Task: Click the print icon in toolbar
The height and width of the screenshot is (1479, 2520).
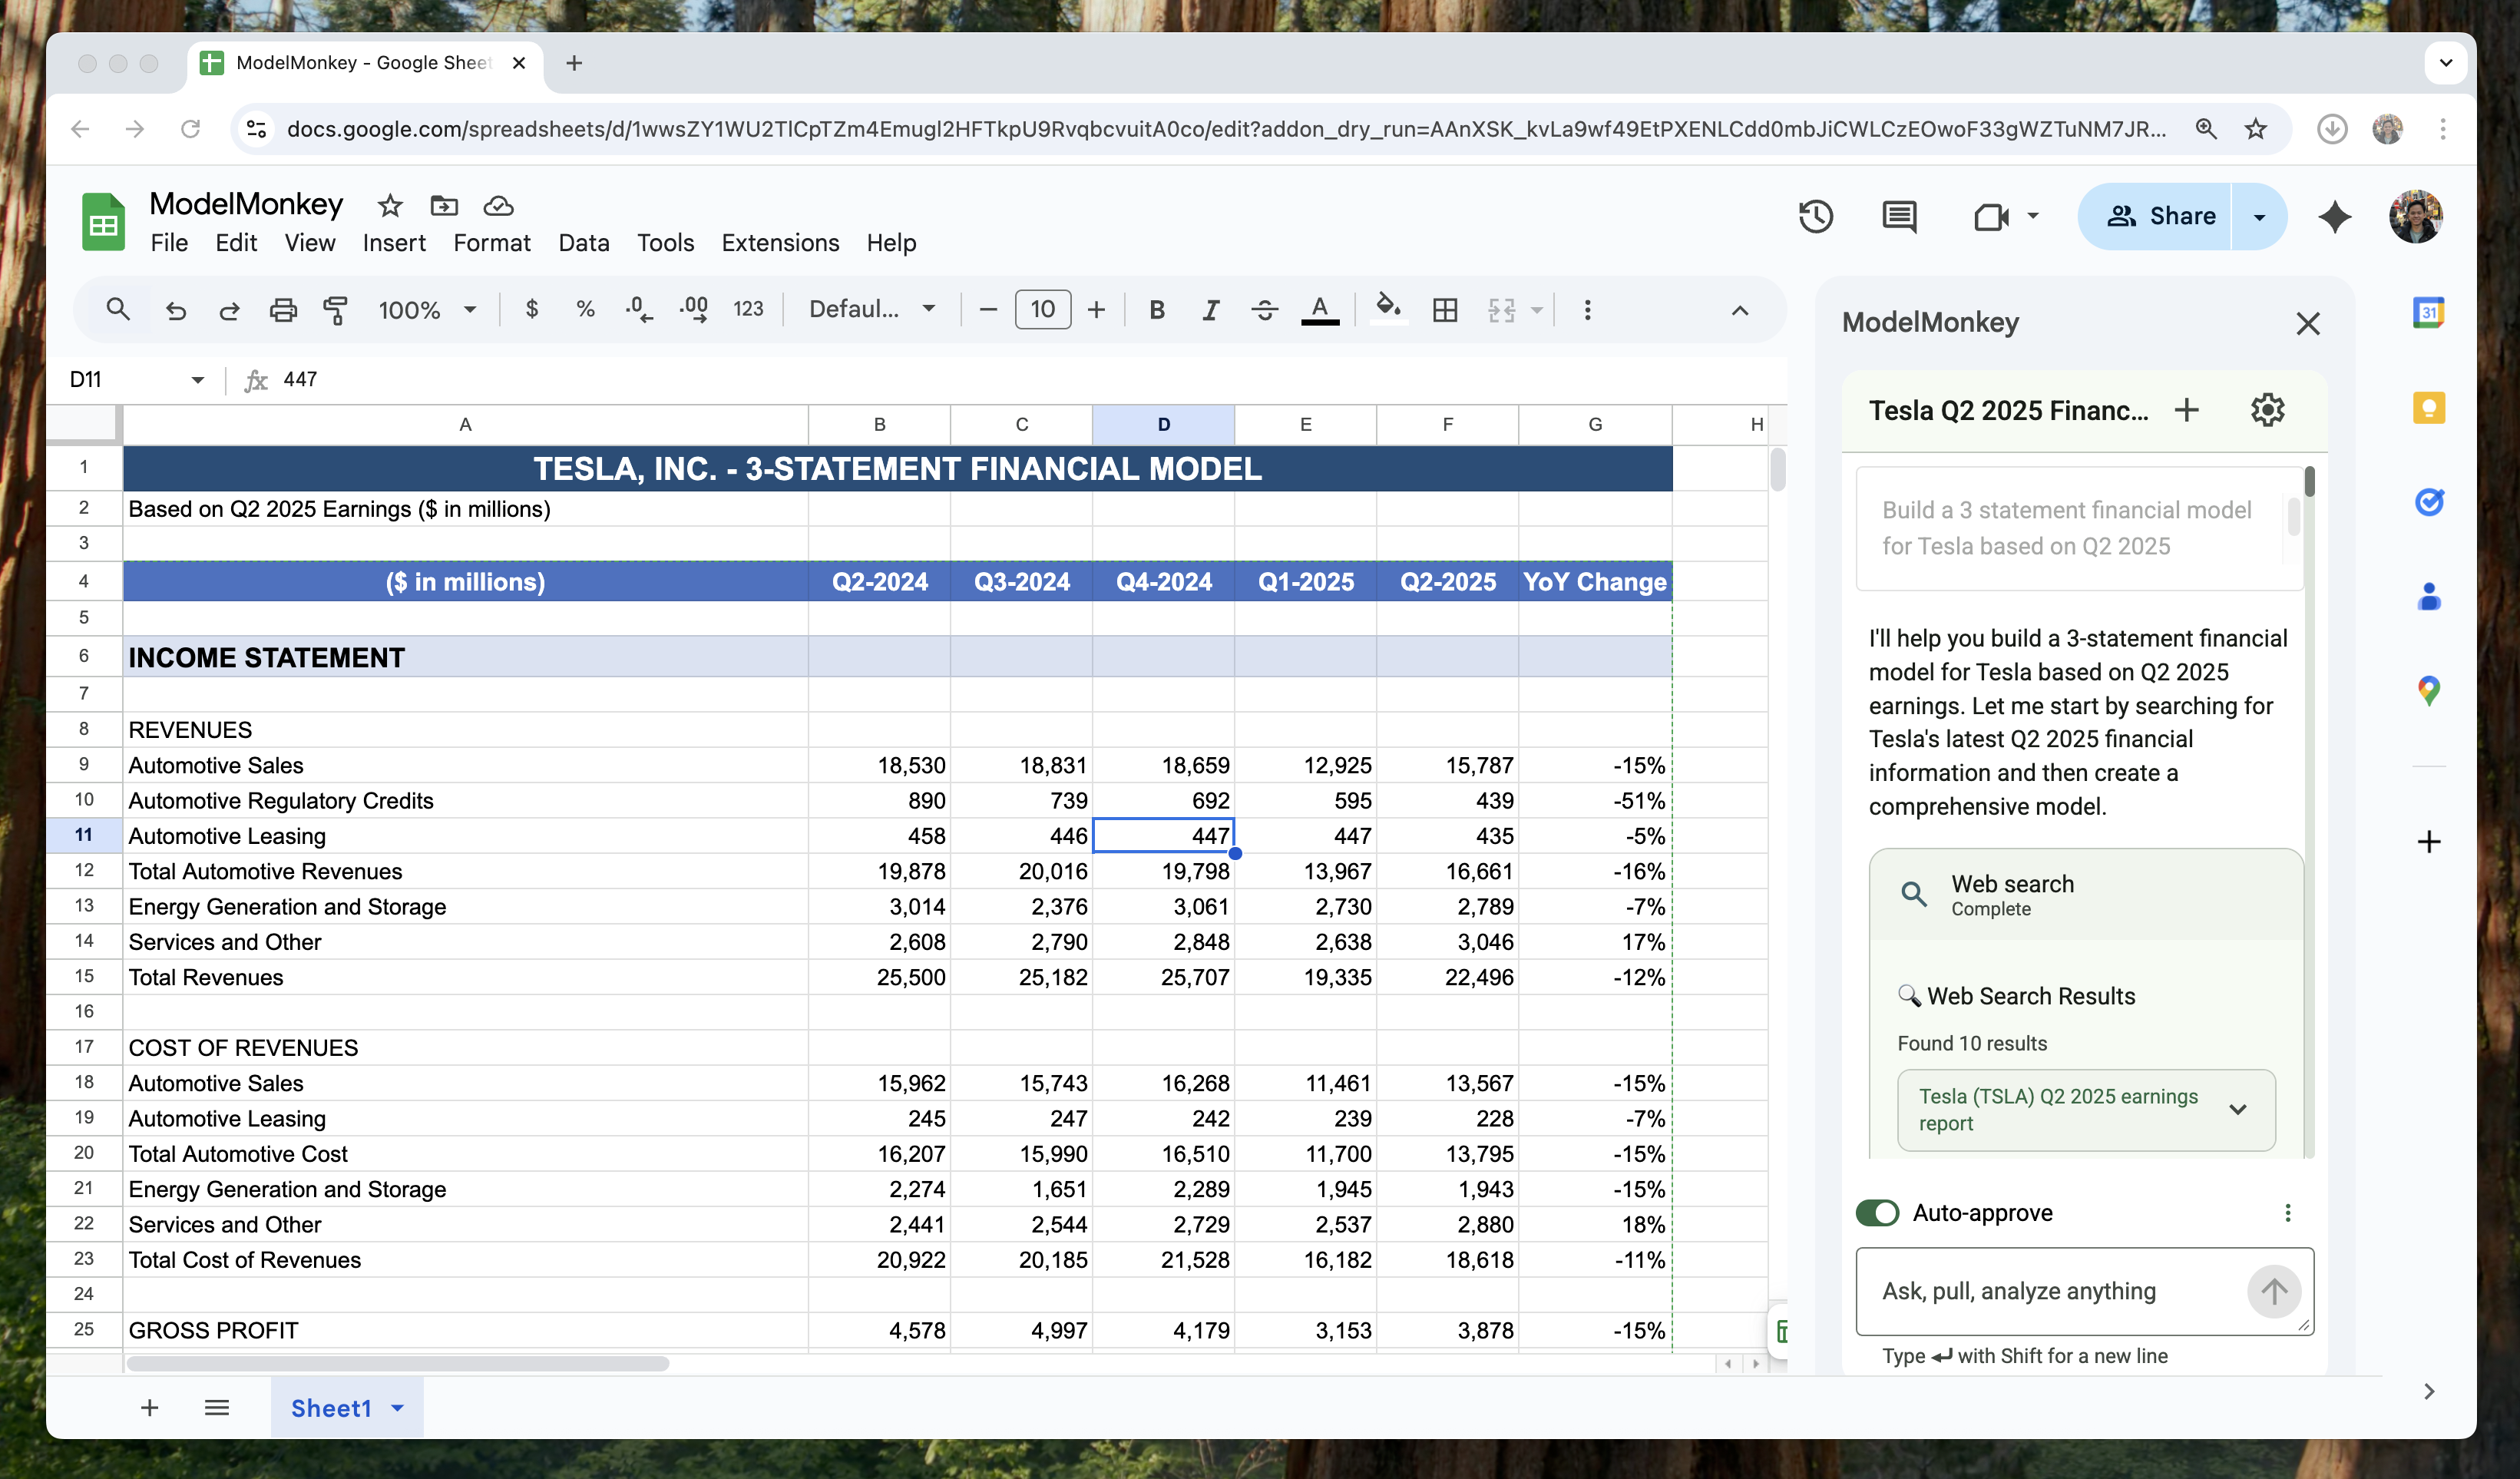Action: point(283,310)
